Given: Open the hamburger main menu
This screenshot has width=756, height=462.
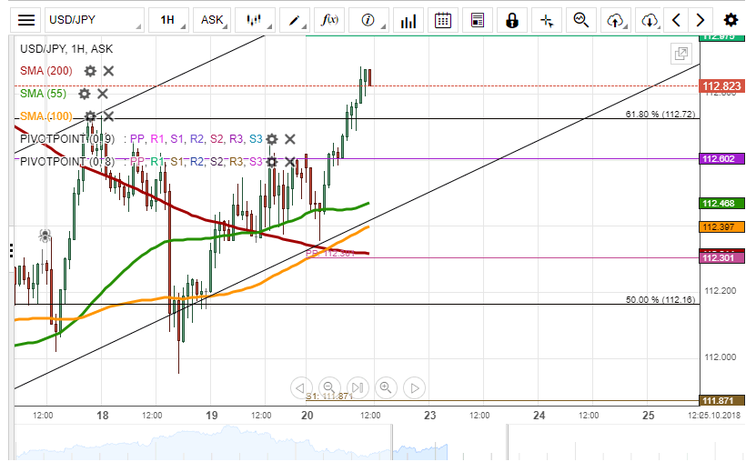Looking at the screenshot, I should click(x=27, y=19).
